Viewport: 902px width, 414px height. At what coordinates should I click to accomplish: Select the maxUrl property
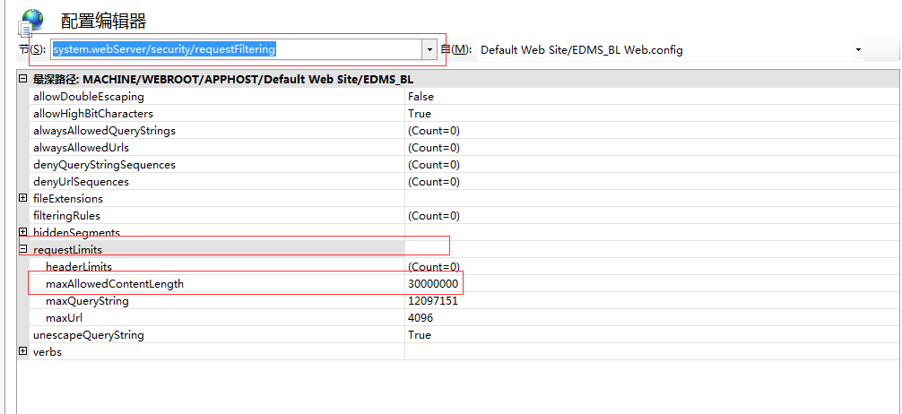tap(64, 317)
